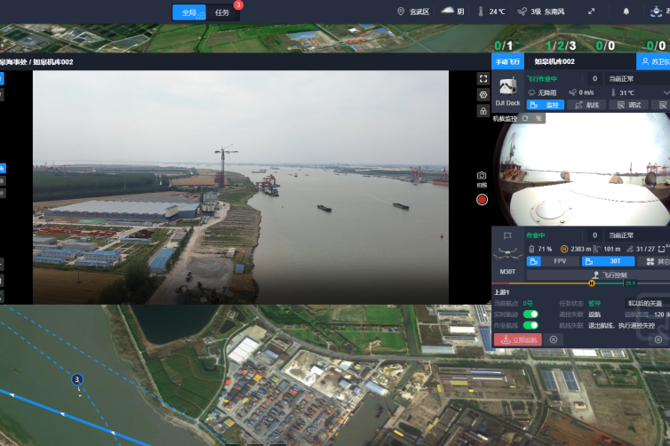
Task: Click the 31/27 satellite signal icon
Action: tap(629, 249)
